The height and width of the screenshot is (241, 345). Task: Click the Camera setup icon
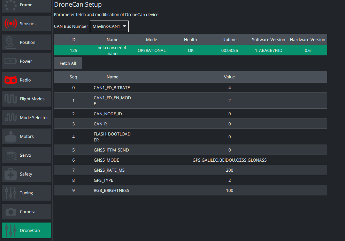[x=26, y=211]
